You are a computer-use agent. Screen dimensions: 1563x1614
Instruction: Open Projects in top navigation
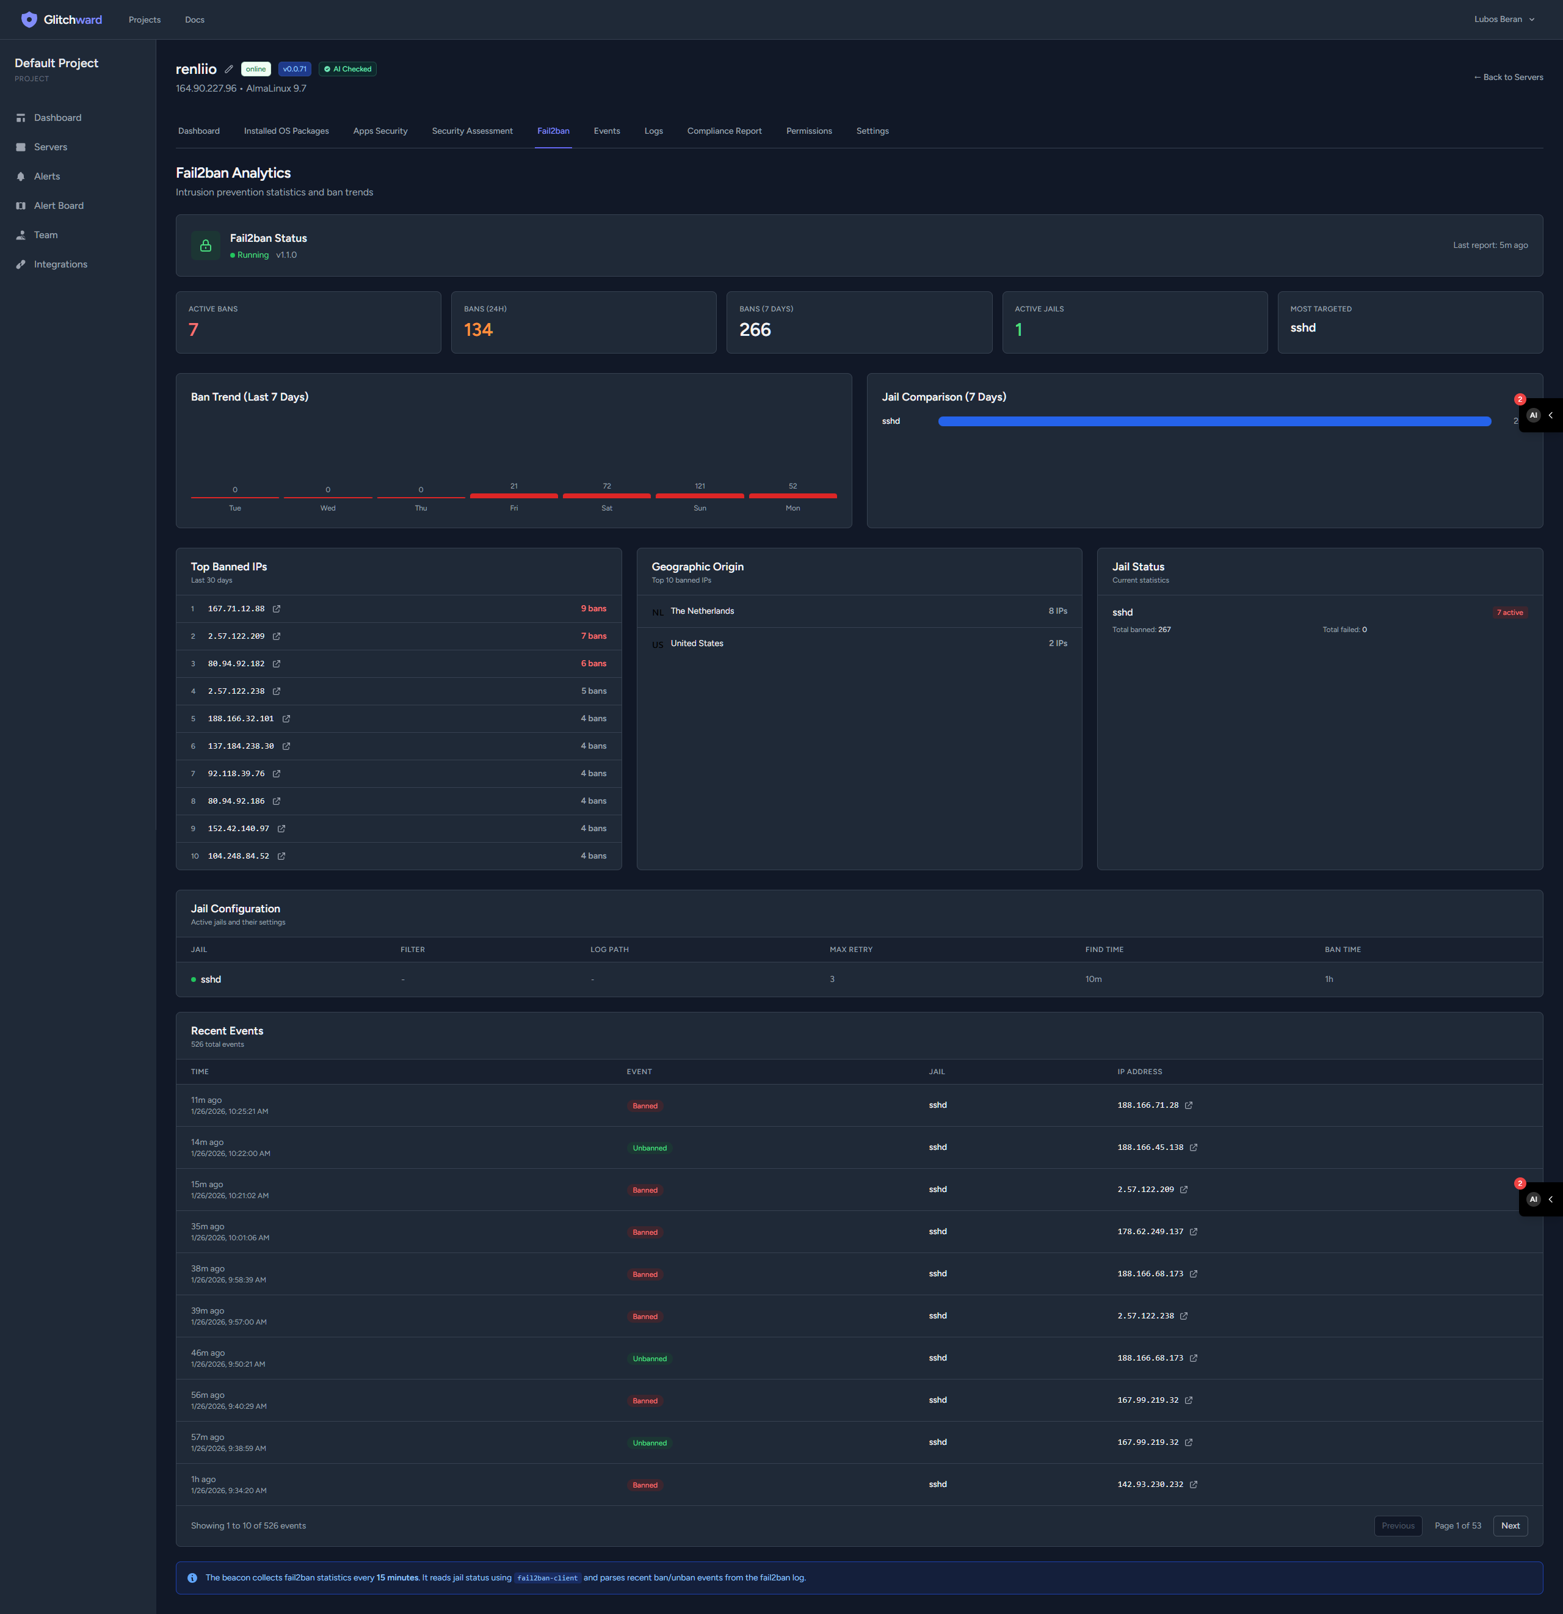tap(144, 20)
